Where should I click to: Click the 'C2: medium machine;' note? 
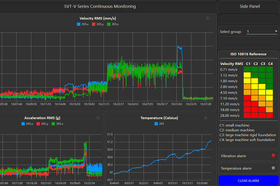point(237,130)
